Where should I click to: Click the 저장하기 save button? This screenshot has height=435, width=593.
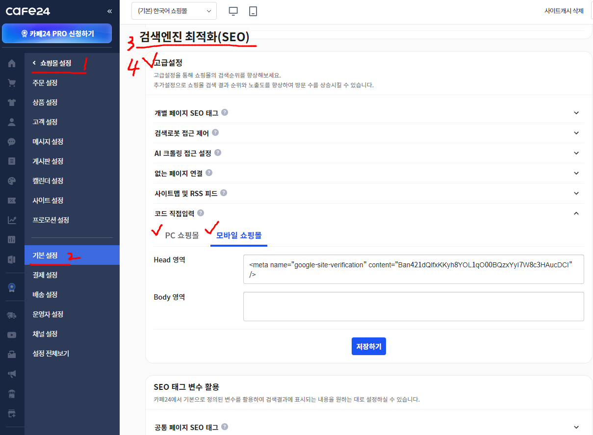pos(368,346)
